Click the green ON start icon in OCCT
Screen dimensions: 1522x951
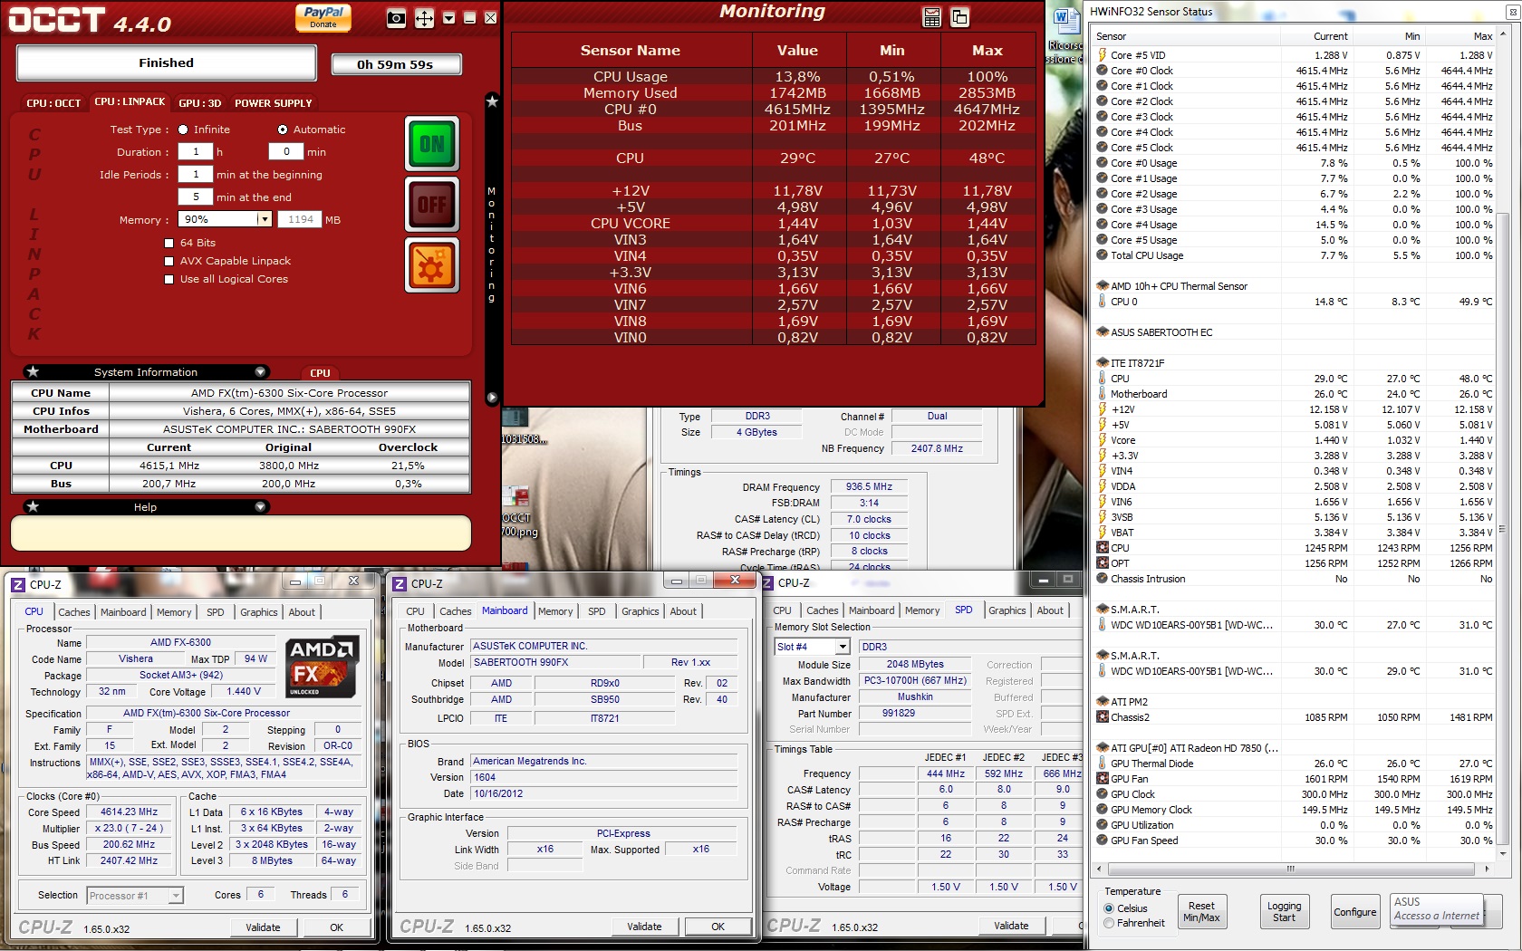[432, 143]
